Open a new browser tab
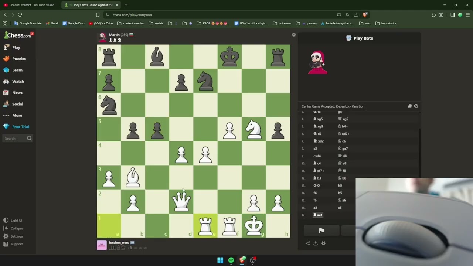This screenshot has width=473, height=266. point(126,5)
